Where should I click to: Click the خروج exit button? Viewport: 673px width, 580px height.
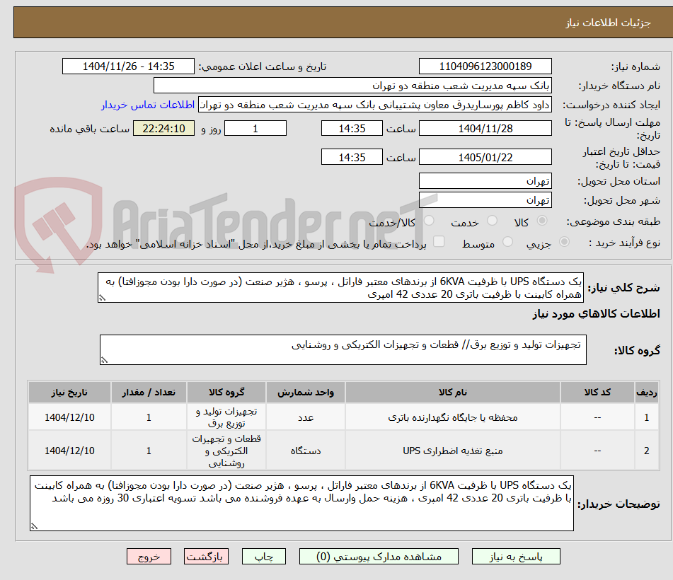tap(149, 557)
